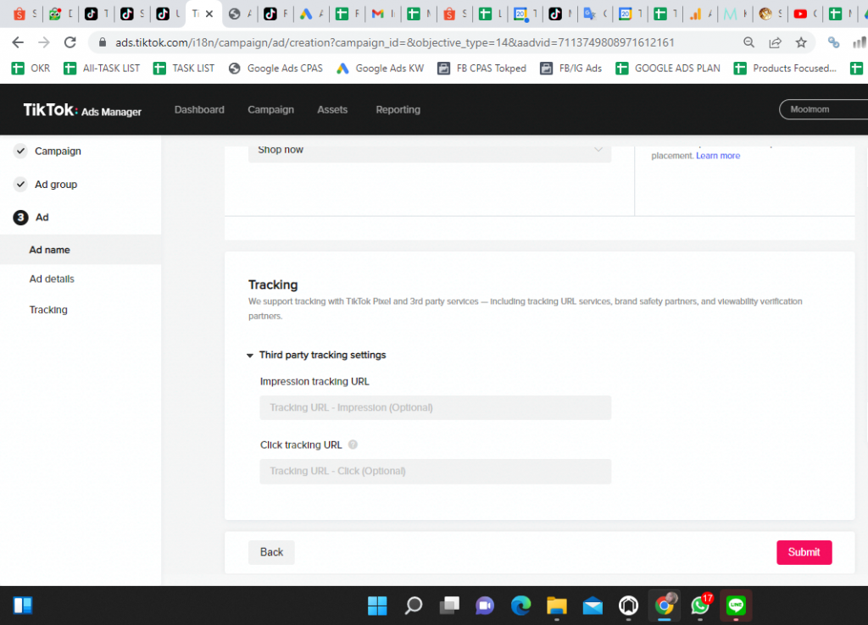Screen dimensions: 868x625
Task: Click the TikTok Ads Manager logo
Action: [82, 110]
